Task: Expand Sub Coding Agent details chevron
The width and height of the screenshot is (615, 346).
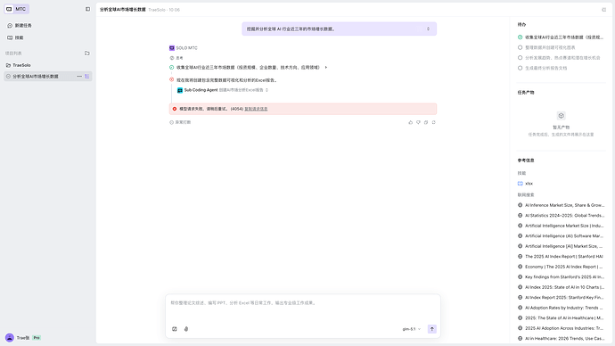Action: [267, 90]
